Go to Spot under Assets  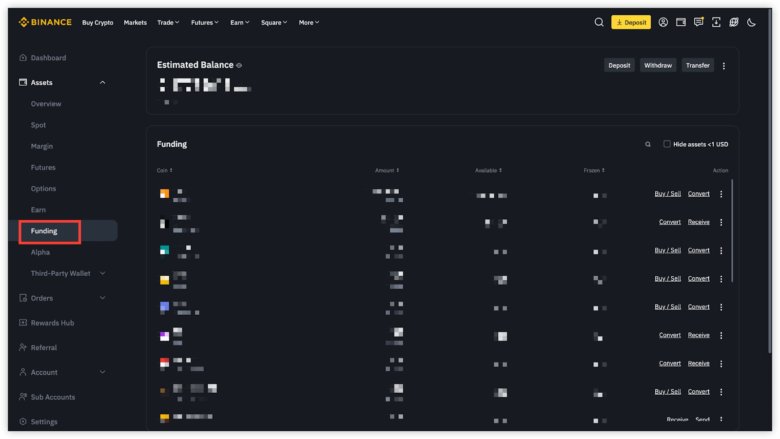(x=39, y=125)
